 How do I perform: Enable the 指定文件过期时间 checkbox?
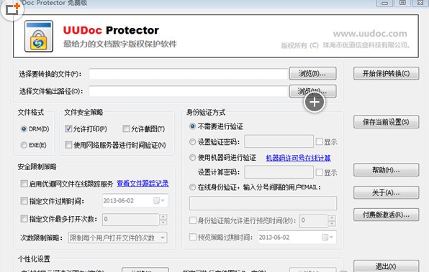24,201
